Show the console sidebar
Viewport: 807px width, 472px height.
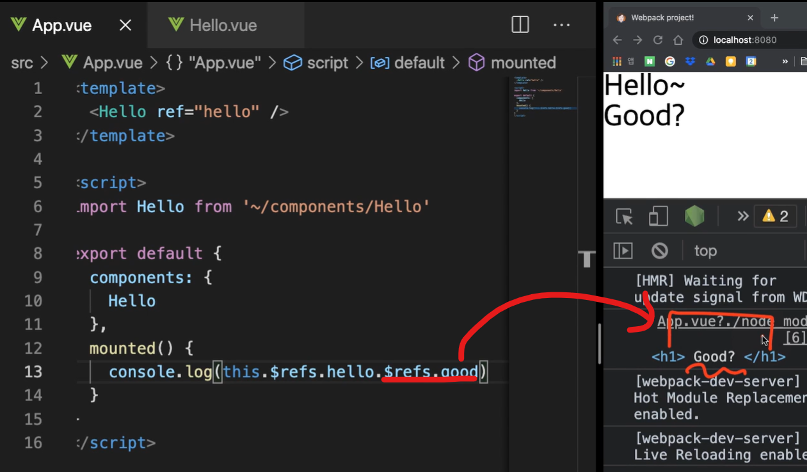[623, 251]
